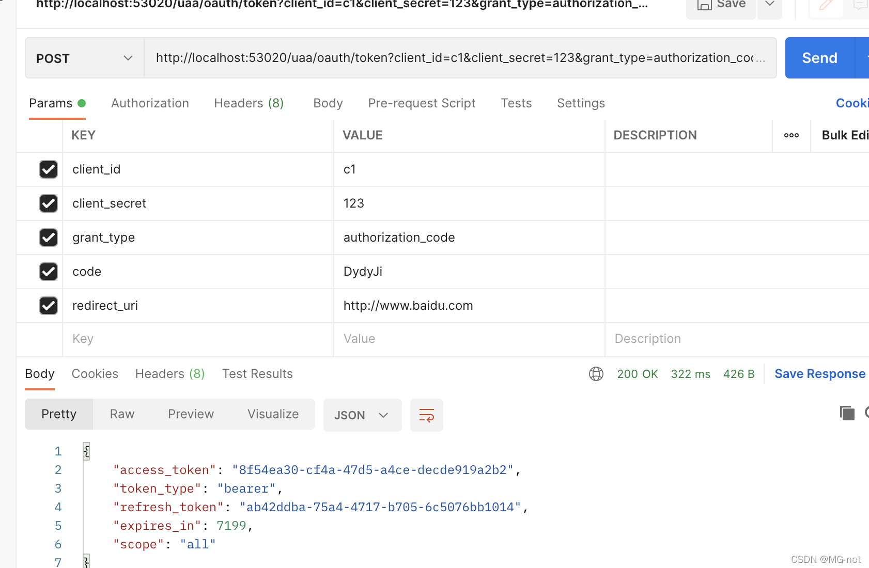Open the Pre-request Script tab
The height and width of the screenshot is (568, 869).
[422, 103]
